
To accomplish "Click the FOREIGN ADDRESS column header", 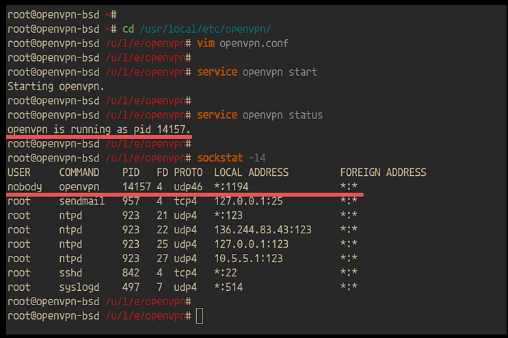I will (x=383, y=172).
